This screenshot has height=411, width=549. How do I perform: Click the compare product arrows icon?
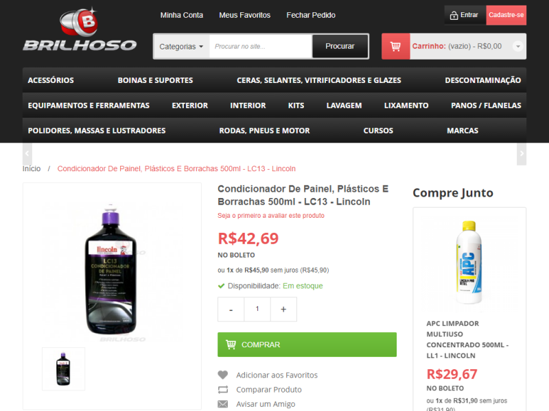pyautogui.click(x=222, y=389)
